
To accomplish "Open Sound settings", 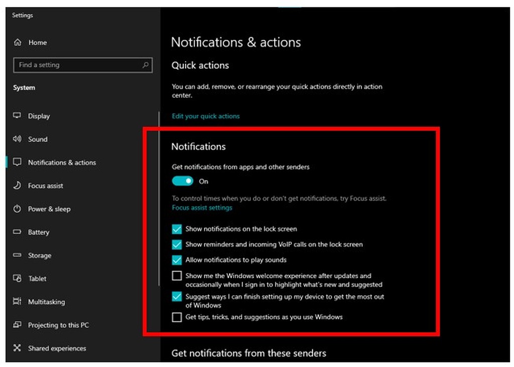I will 38,140.
